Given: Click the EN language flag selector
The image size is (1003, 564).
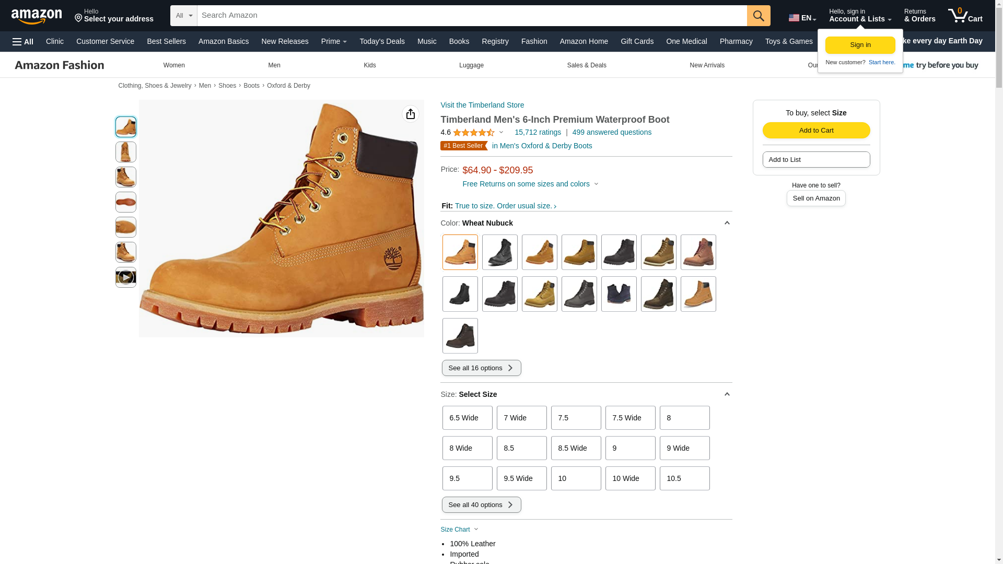Looking at the screenshot, I should pyautogui.click(x=802, y=18).
